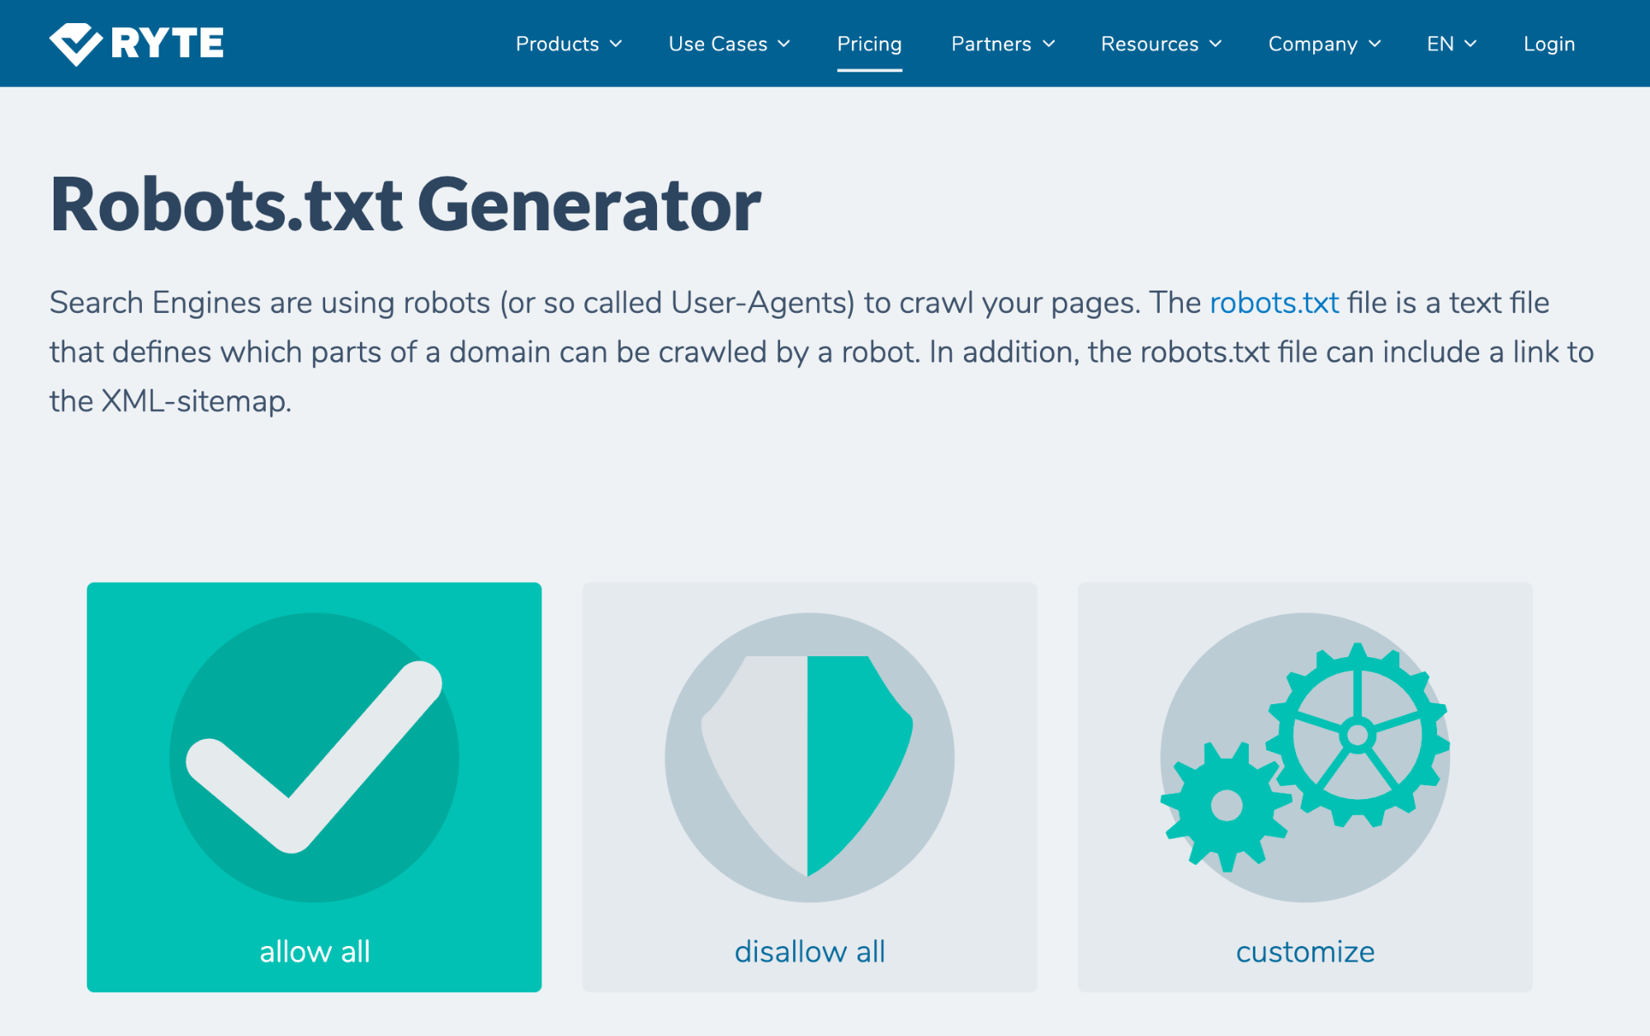This screenshot has height=1036, width=1650.
Task: Choose the "disallow all" option label
Action: (x=810, y=952)
